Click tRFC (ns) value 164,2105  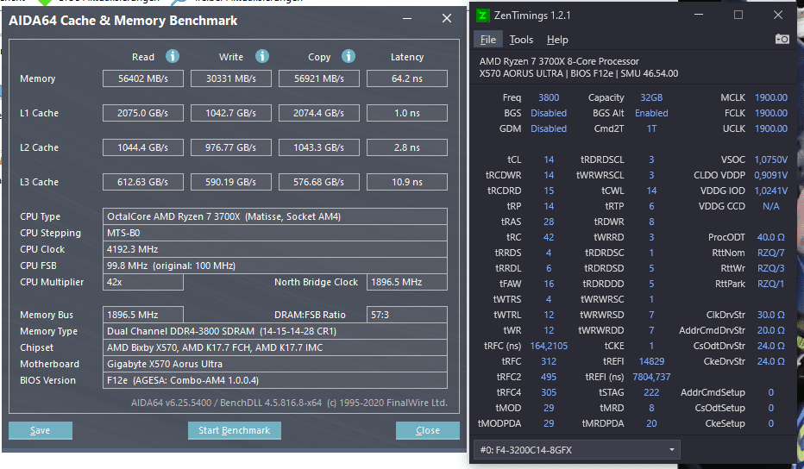pos(549,346)
